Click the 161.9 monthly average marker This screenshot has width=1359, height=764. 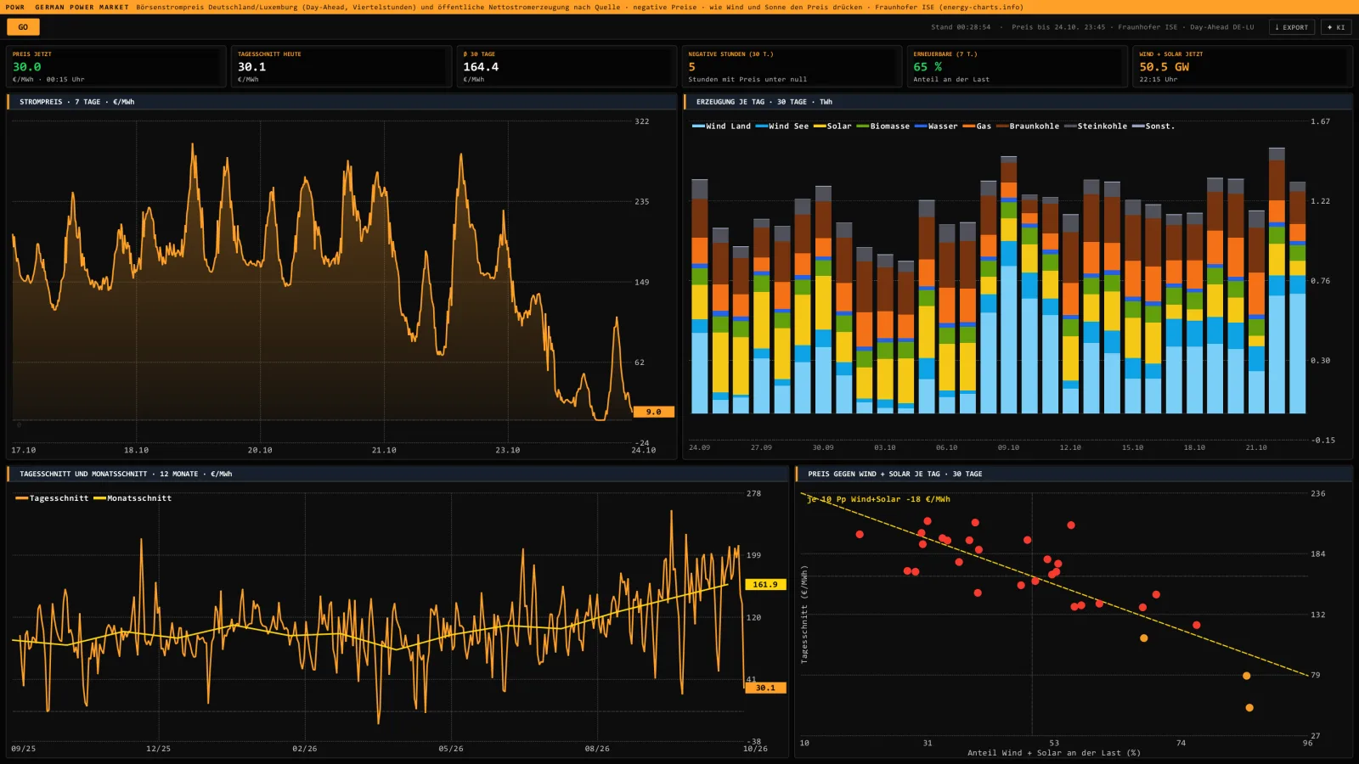[764, 584]
